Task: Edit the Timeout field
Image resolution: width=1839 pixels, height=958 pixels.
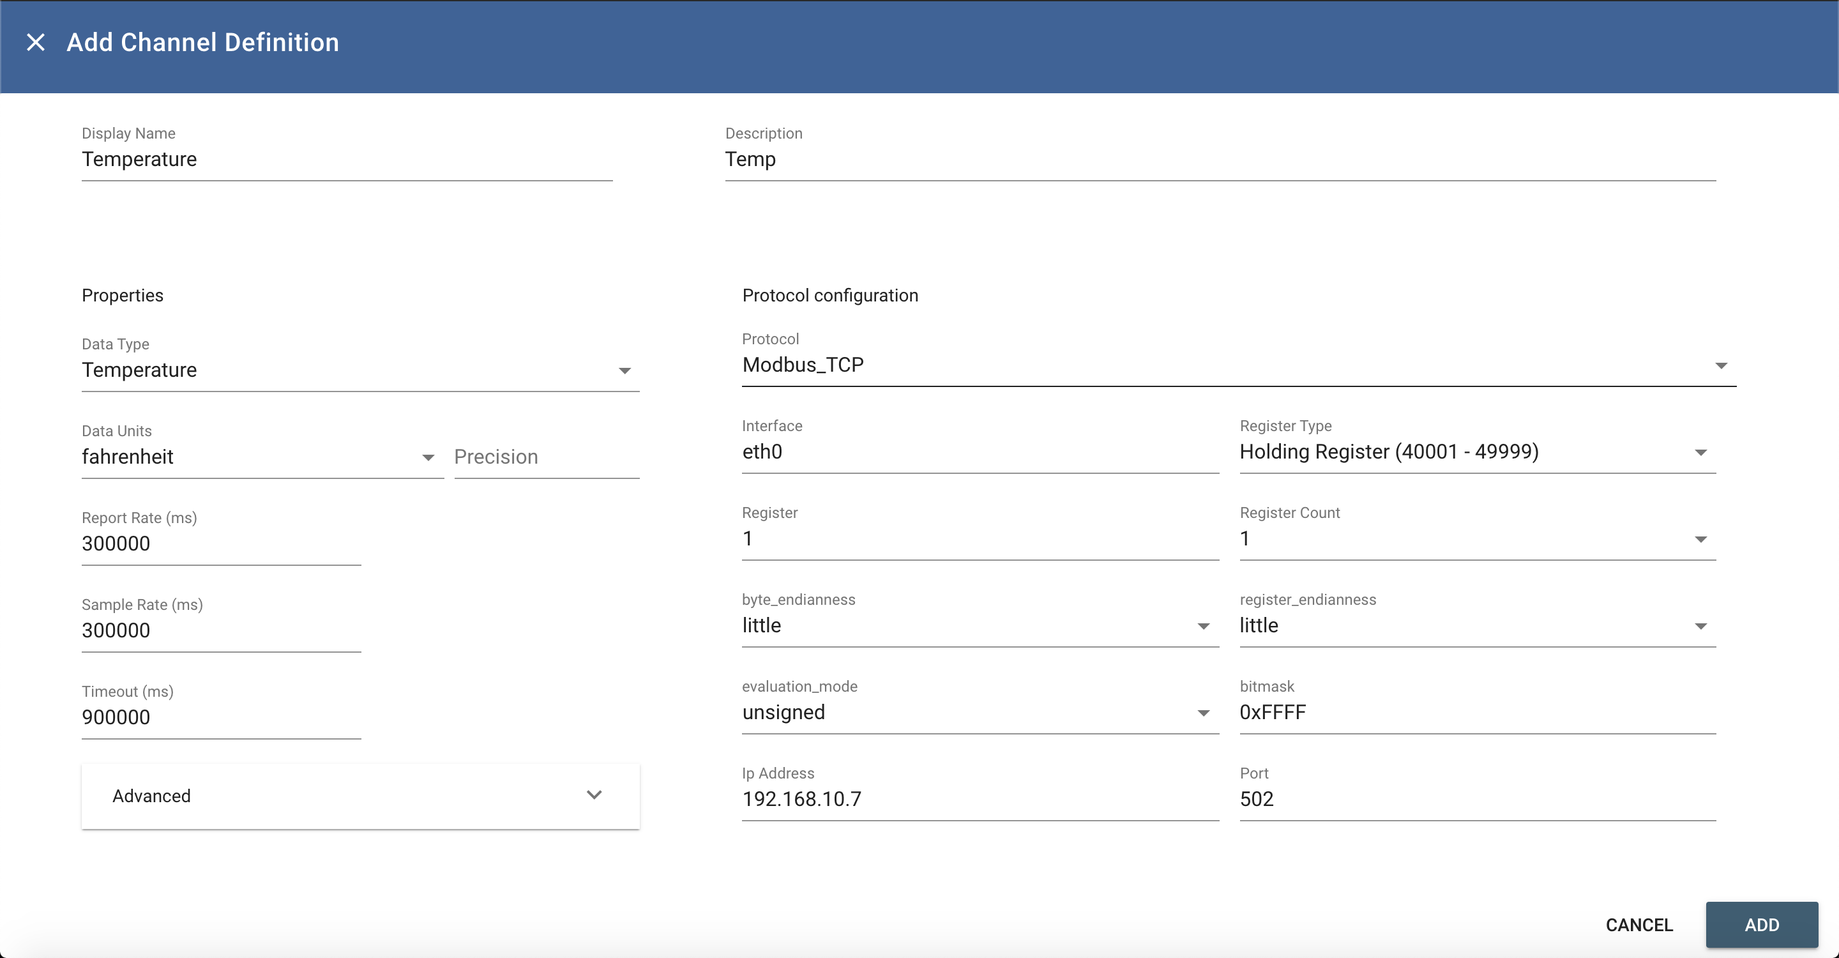Action: pos(222,717)
